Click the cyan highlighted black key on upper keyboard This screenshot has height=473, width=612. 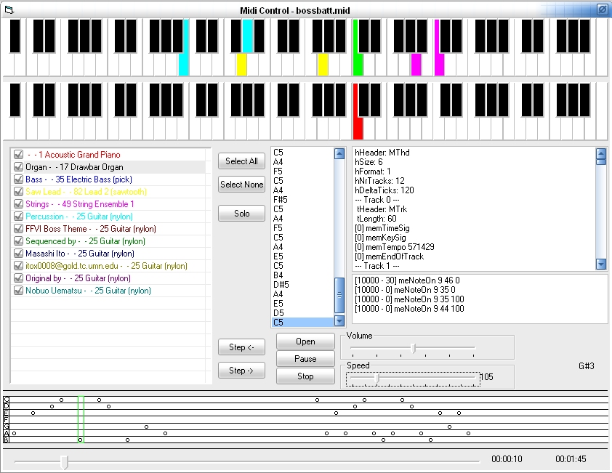(247, 36)
